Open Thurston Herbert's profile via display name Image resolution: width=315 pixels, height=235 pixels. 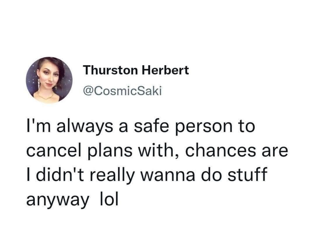pos(136,70)
